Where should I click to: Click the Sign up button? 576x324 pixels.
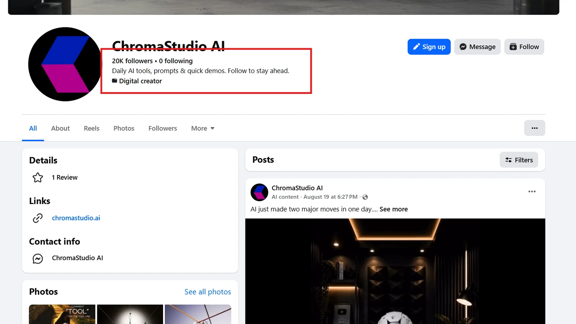point(429,47)
